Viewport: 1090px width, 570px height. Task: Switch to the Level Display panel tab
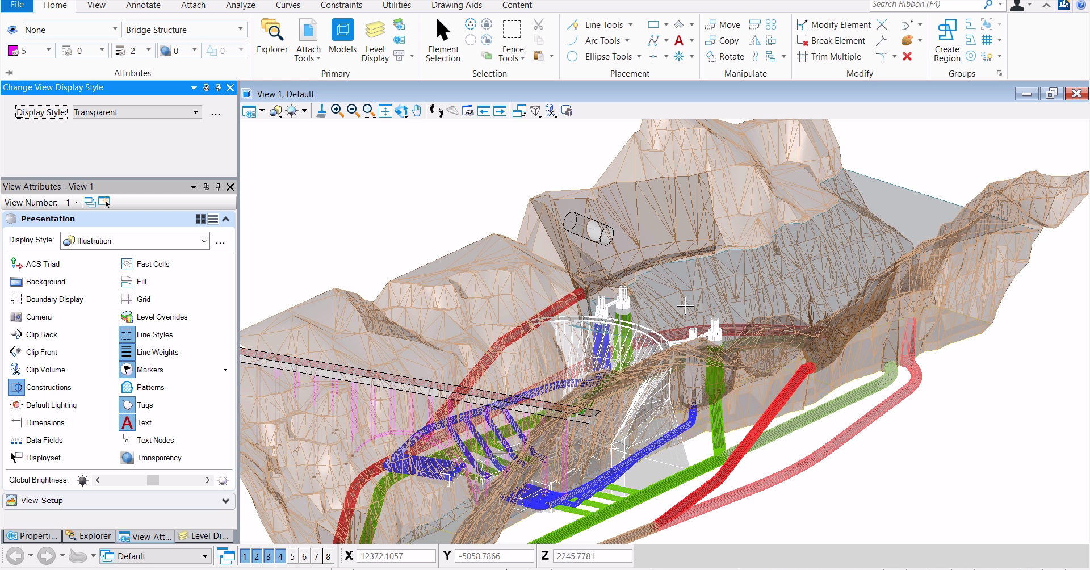tap(204, 536)
